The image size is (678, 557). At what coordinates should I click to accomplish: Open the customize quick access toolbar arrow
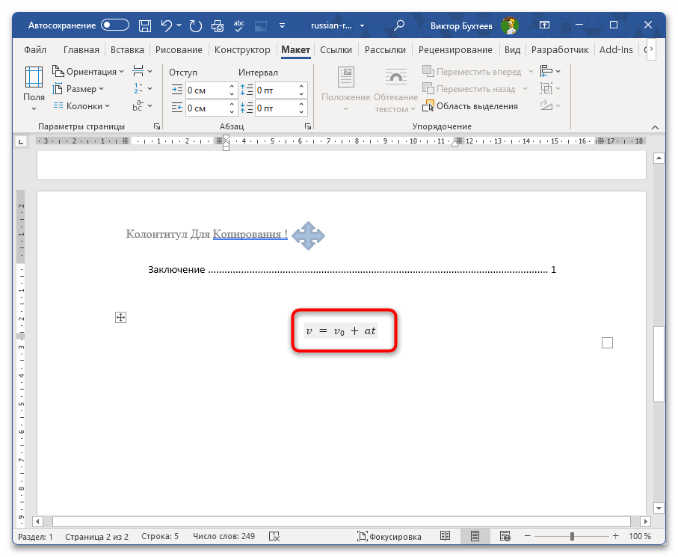(282, 25)
